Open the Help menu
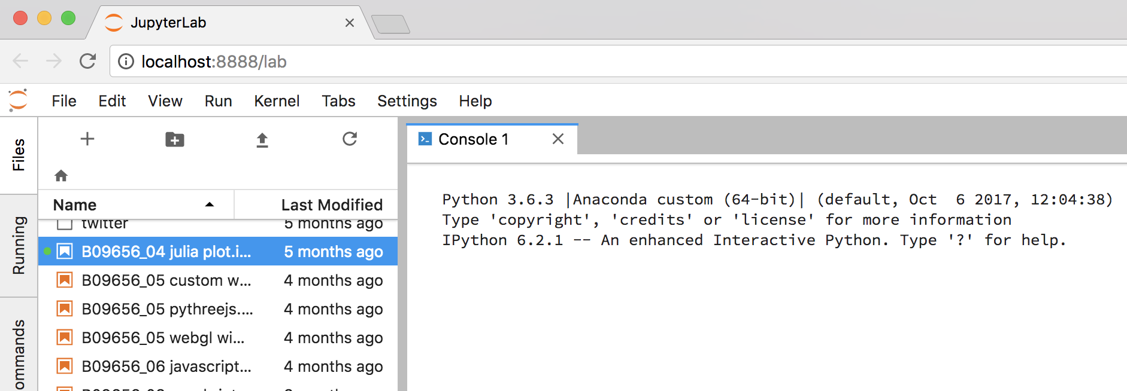 pyautogui.click(x=475, y=101)
